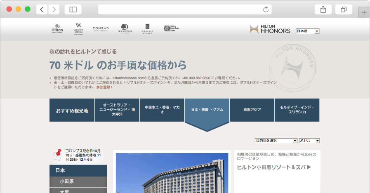Click the 秋の訪れをヒルトンで感じる heading
Image resolution: width=370 pixels, height=193 pixels.
[83, 52]
